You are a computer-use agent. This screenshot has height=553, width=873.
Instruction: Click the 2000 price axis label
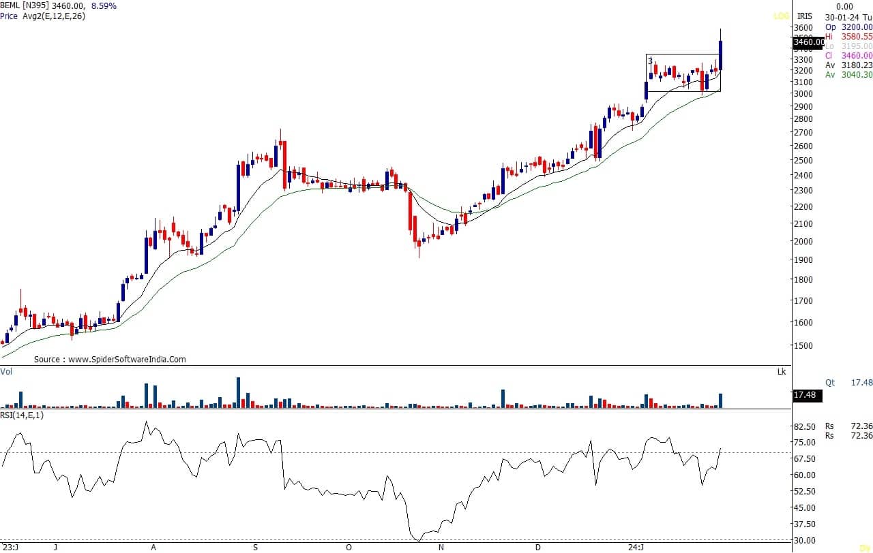[x=803, y=241]
